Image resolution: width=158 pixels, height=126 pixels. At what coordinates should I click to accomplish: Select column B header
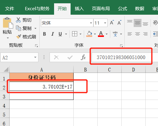pyautogui.click(x=85, y=70)
